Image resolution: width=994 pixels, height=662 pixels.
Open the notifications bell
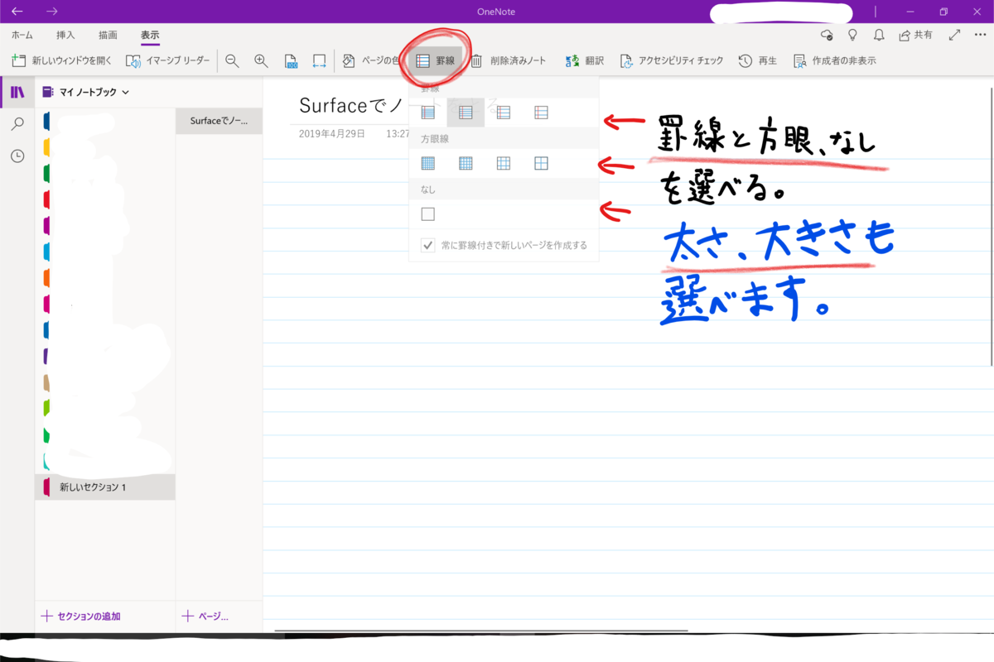879,36
